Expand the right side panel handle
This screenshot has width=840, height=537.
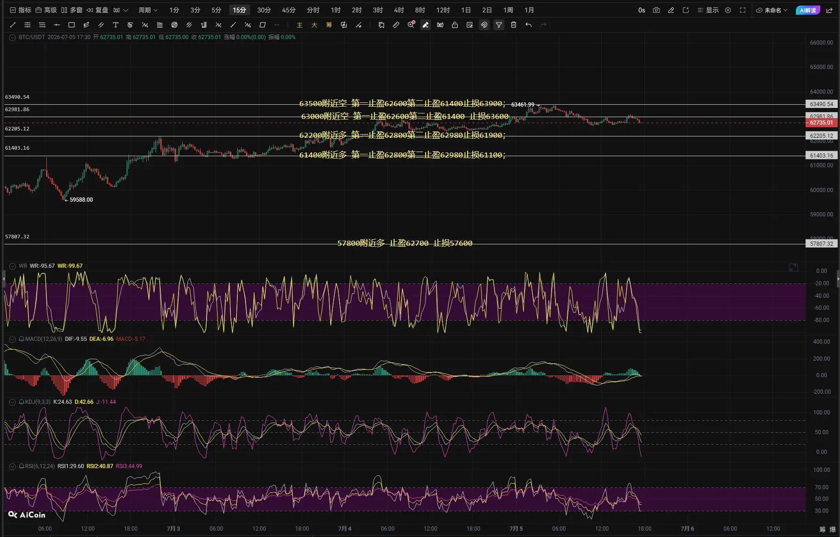(x=838, y=279)
